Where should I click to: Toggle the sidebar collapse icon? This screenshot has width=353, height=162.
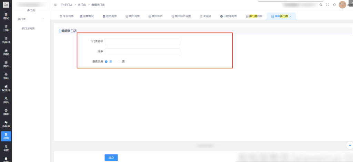tap(55, 5)
